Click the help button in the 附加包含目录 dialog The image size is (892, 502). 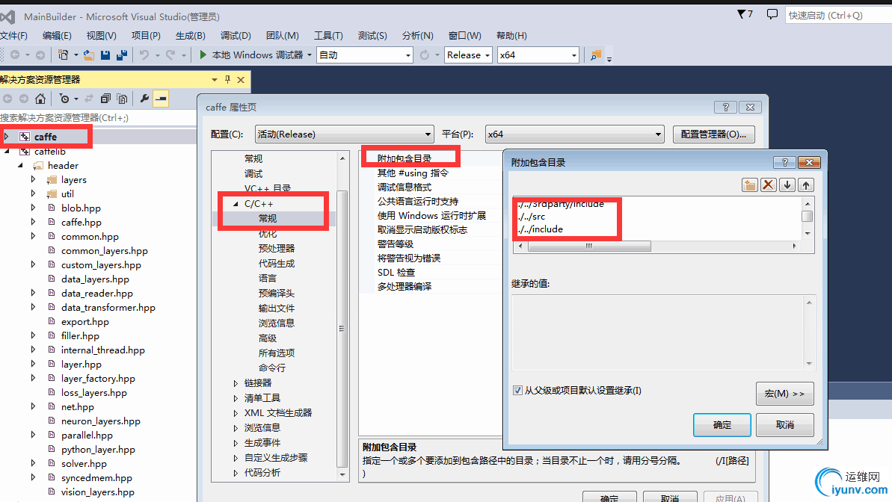click(x=784, y=163)
